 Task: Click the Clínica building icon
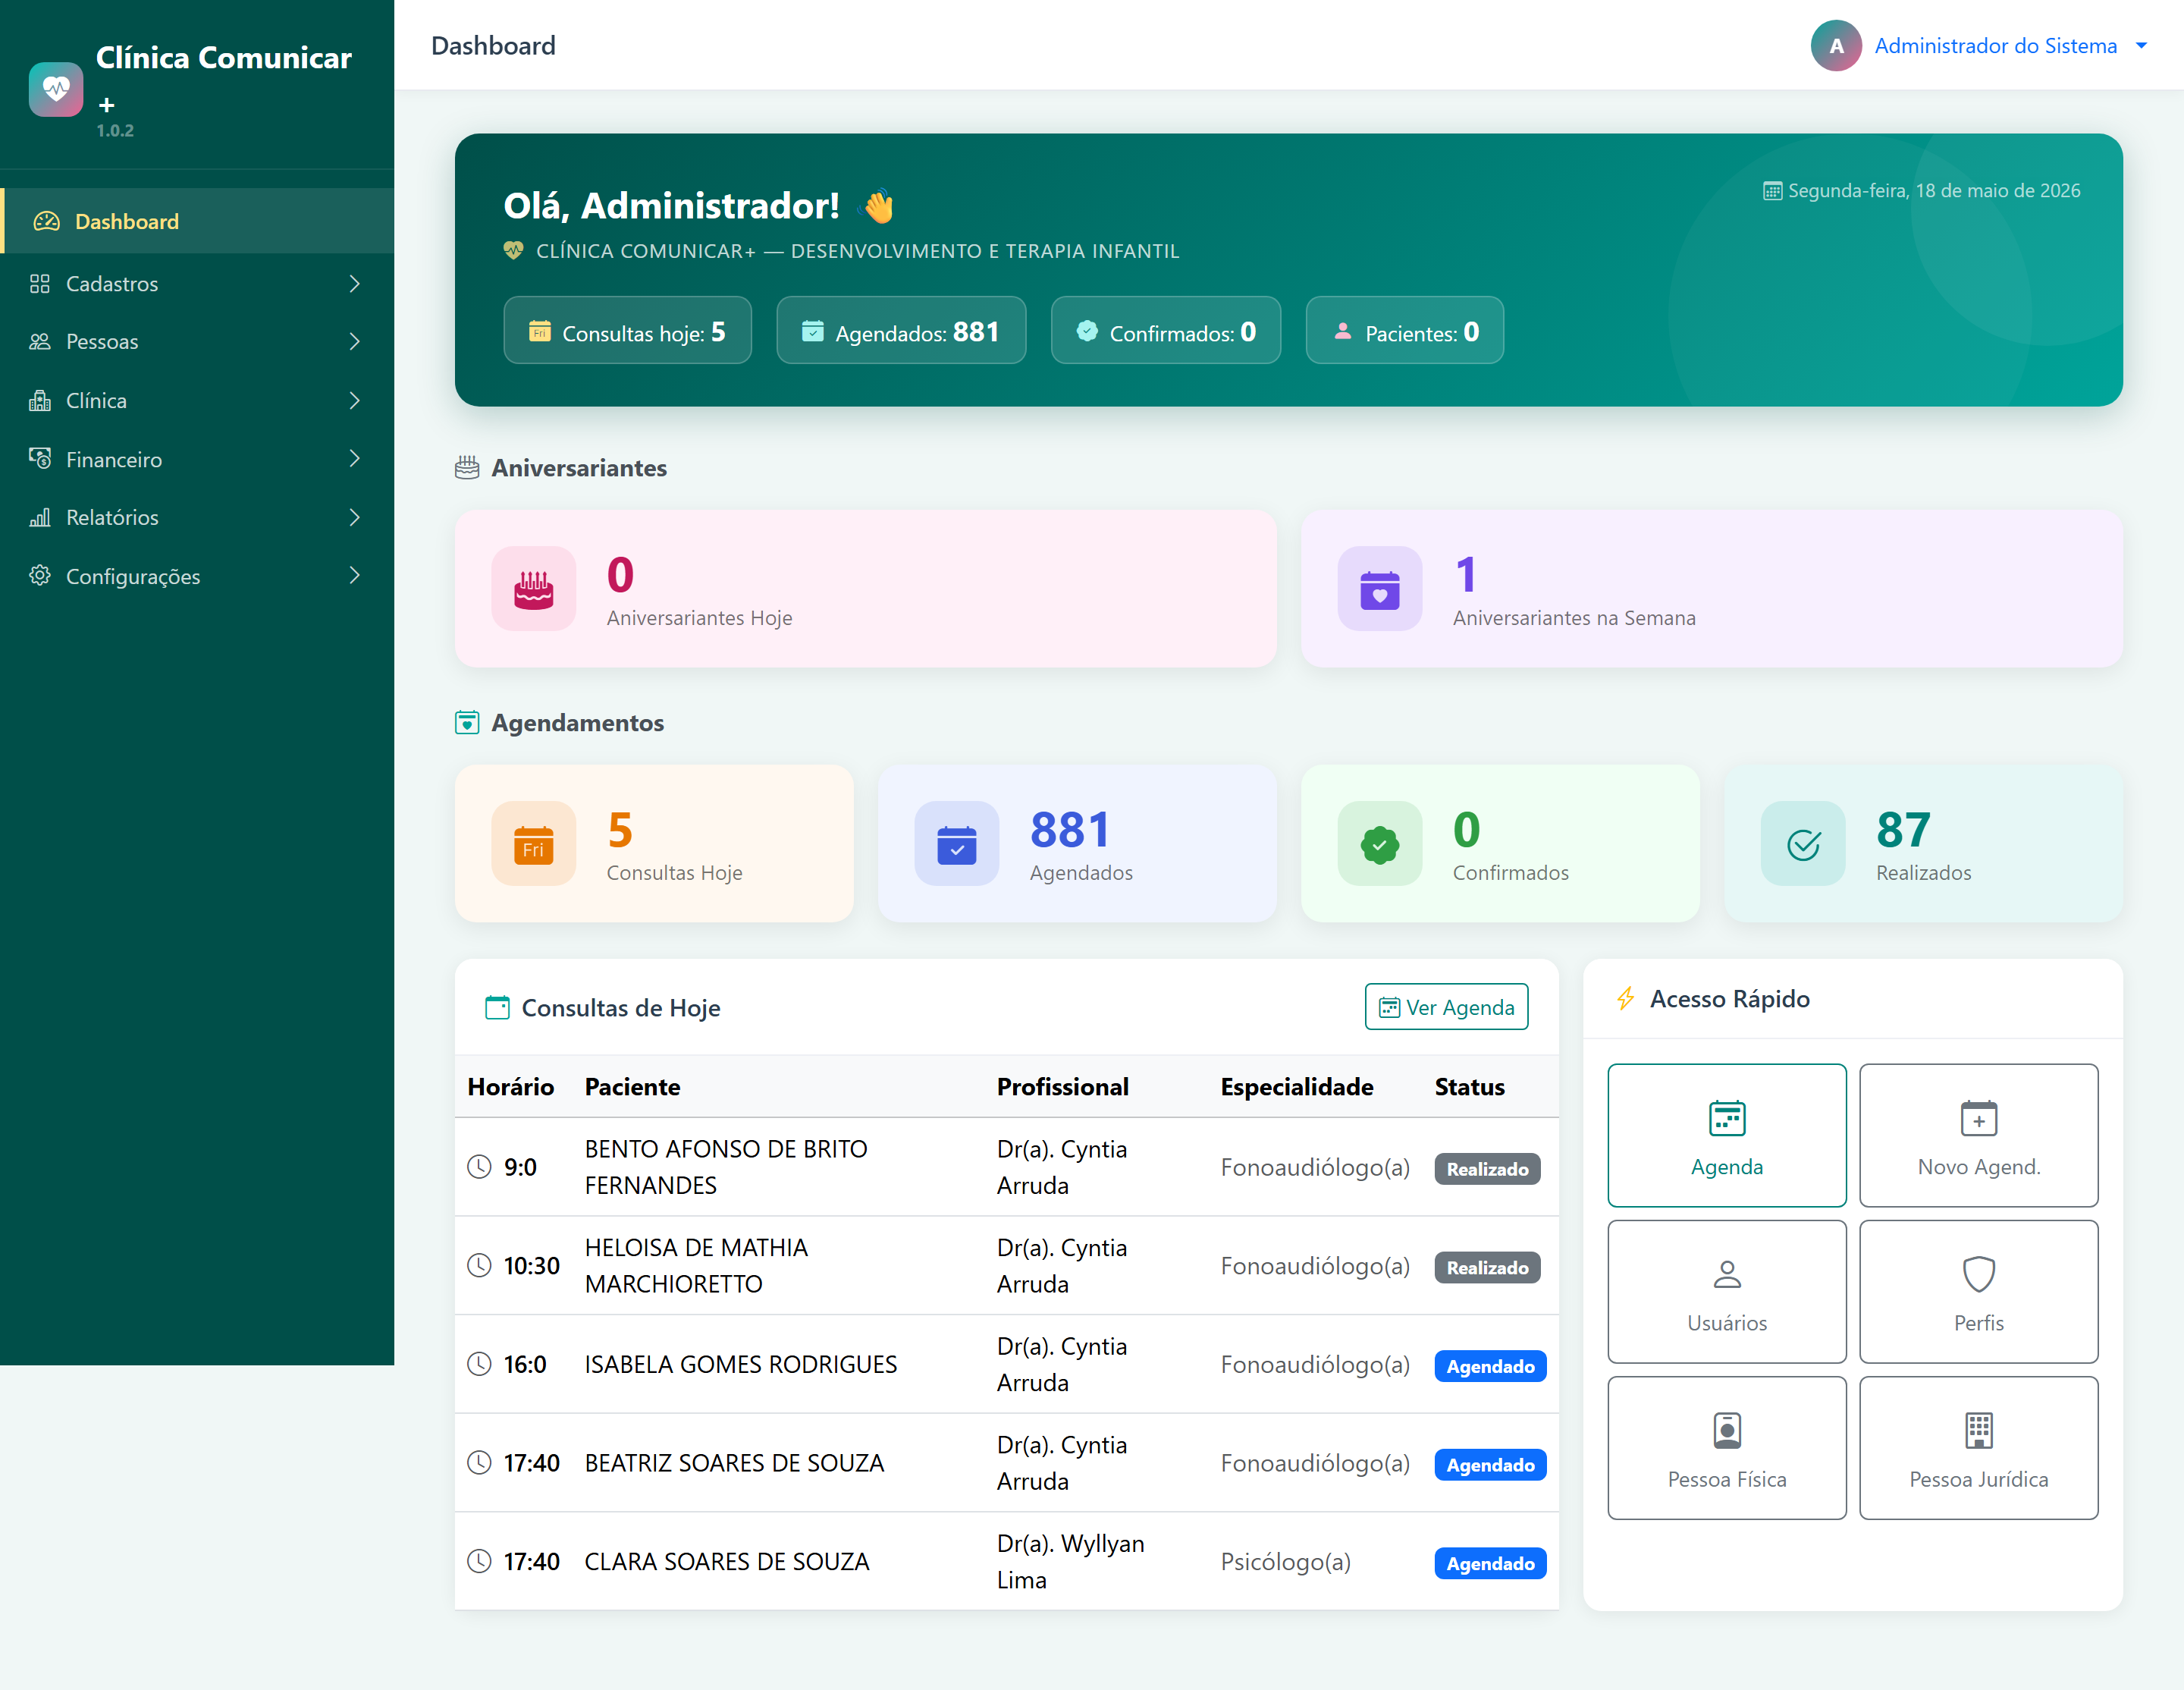pyautogui.click(x=40, y=401)
